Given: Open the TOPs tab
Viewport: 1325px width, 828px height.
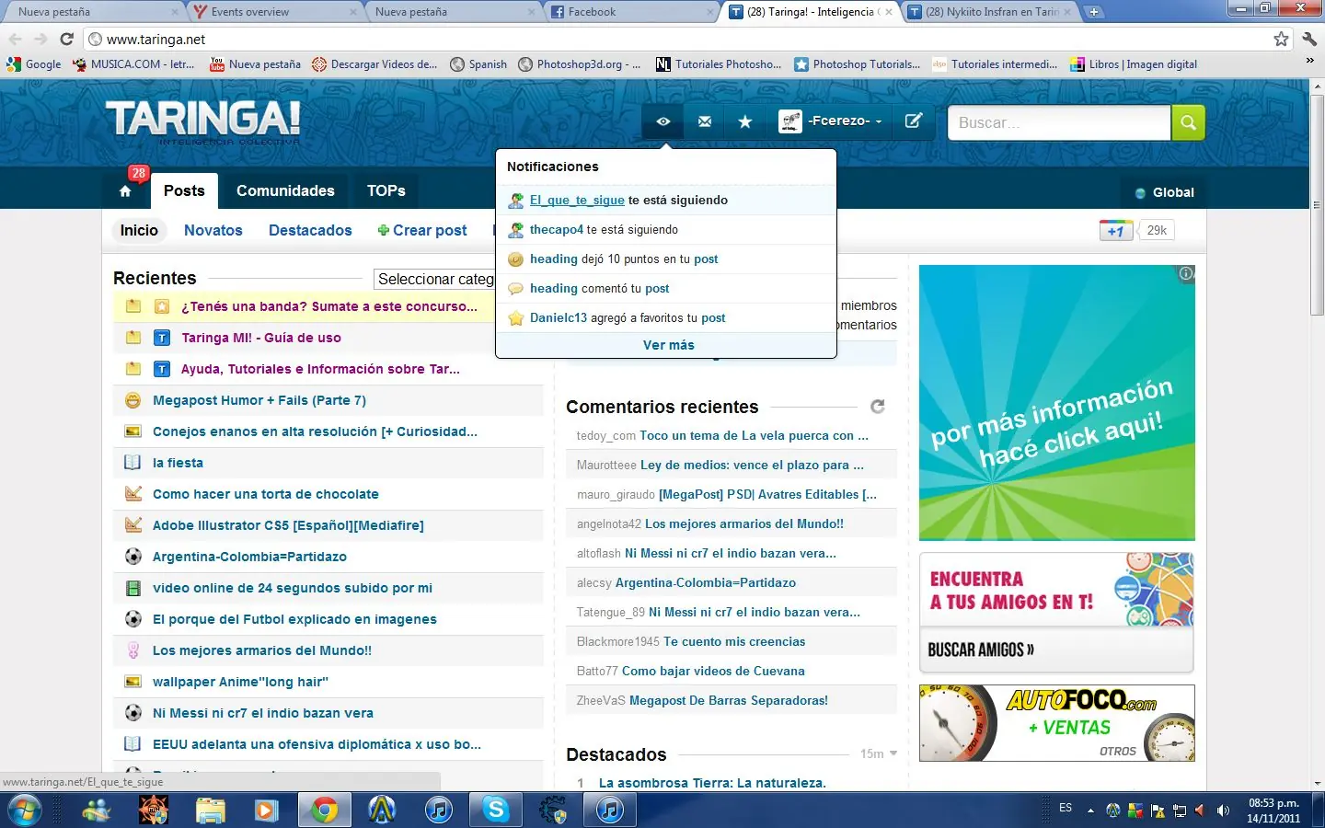Looking at the screenshot, I should click(x=386, y=190).
